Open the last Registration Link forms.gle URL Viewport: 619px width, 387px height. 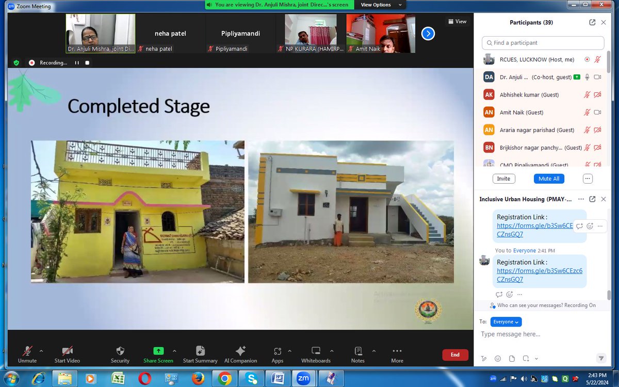click(540, 275)
